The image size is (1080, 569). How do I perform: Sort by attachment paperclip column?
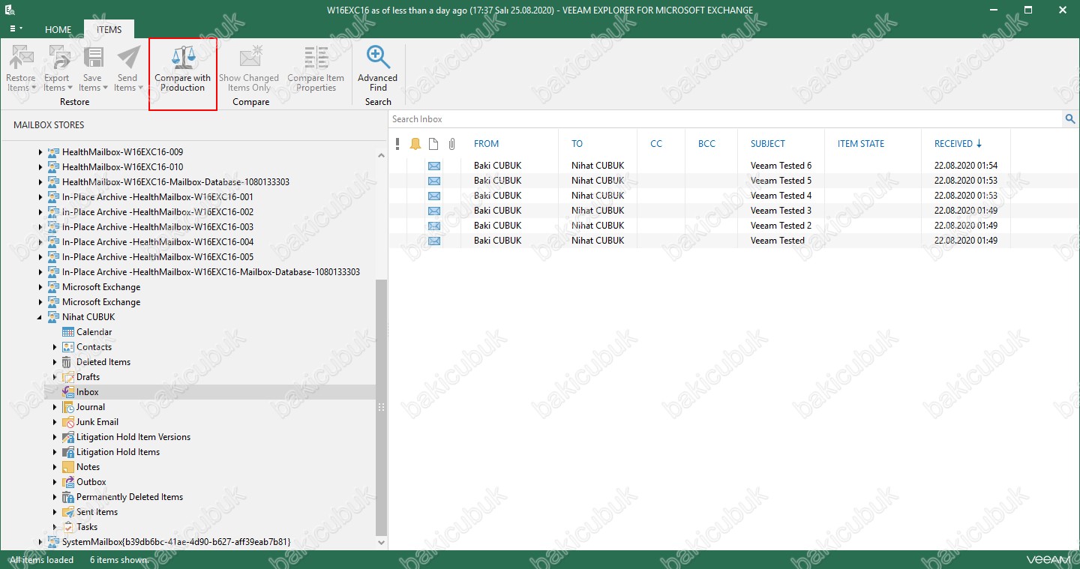pyautogui.click(x=452, y=144)
